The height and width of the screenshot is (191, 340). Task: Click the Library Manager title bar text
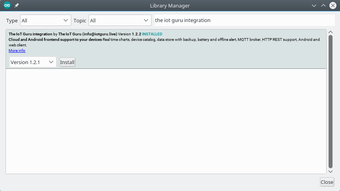pos(170,6)
